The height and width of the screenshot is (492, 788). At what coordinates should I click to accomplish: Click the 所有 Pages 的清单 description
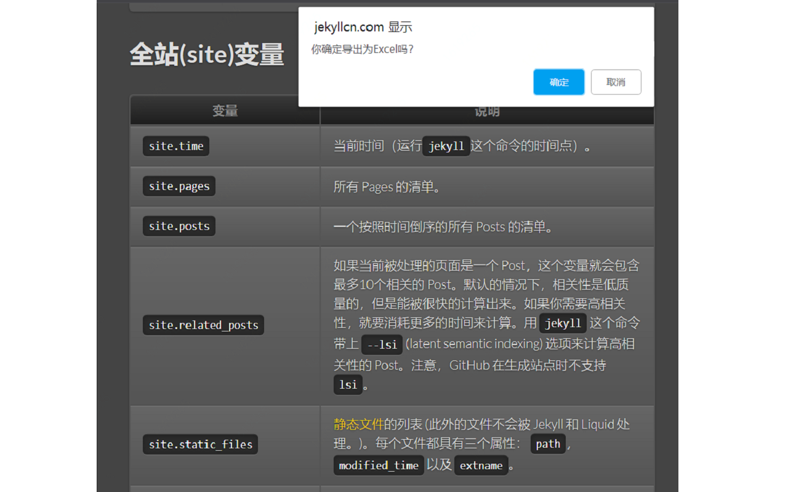pyautogui.click(x=387, y=187)
